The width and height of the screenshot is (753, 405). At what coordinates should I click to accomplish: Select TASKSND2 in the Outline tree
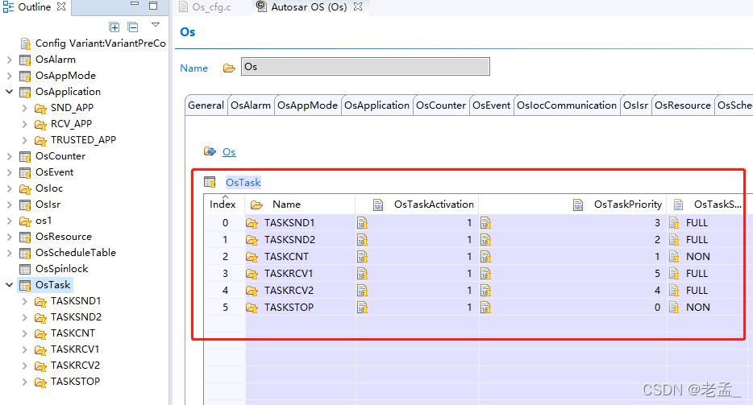point(77,317)
